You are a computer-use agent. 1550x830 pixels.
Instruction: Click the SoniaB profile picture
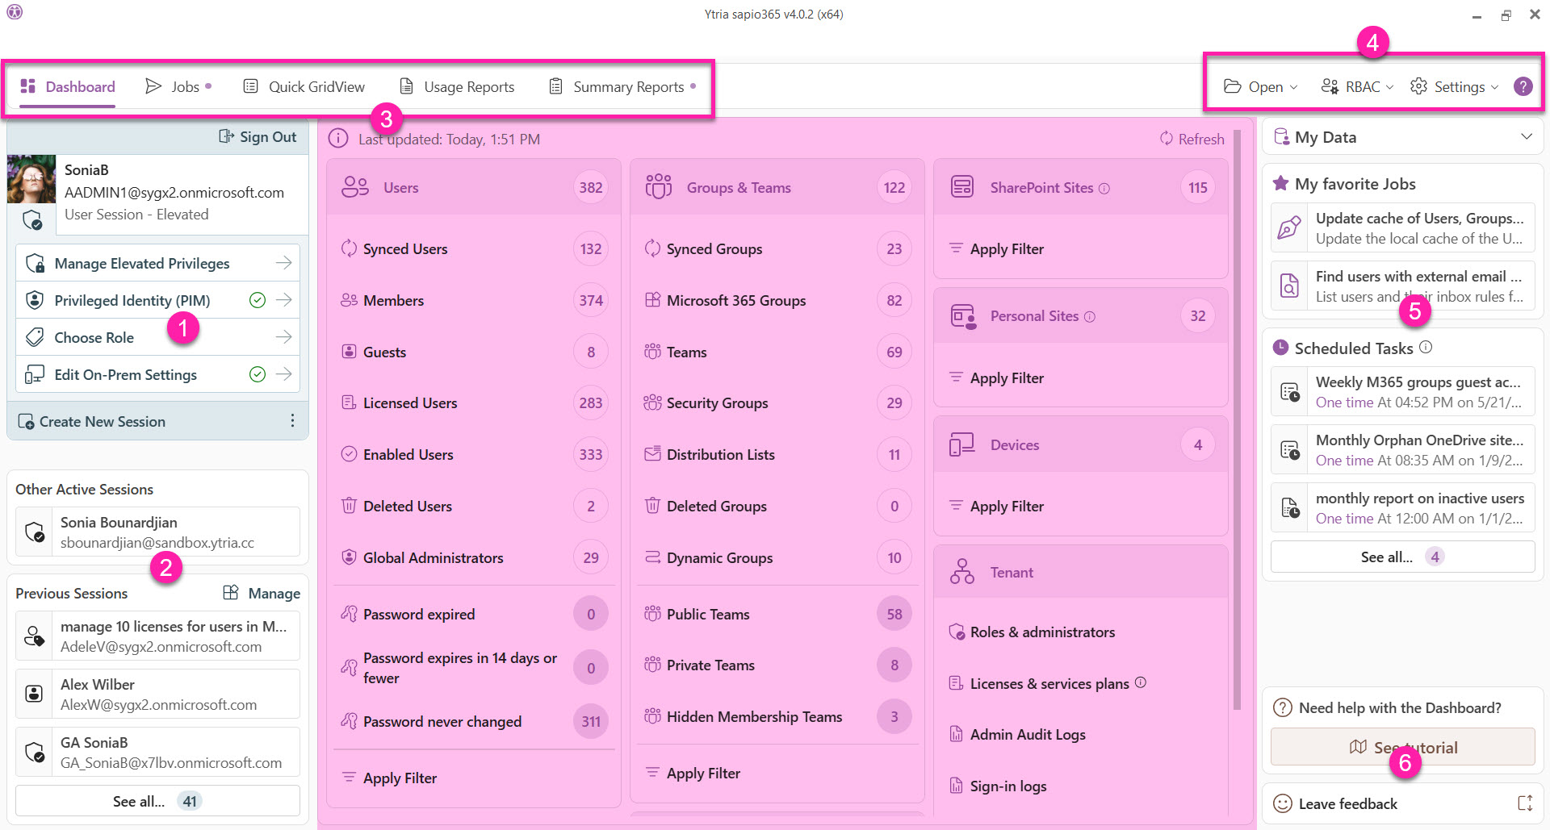coord(31,179)
